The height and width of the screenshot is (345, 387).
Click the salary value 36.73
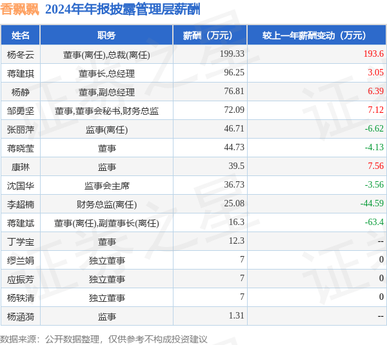click(234, 185)
